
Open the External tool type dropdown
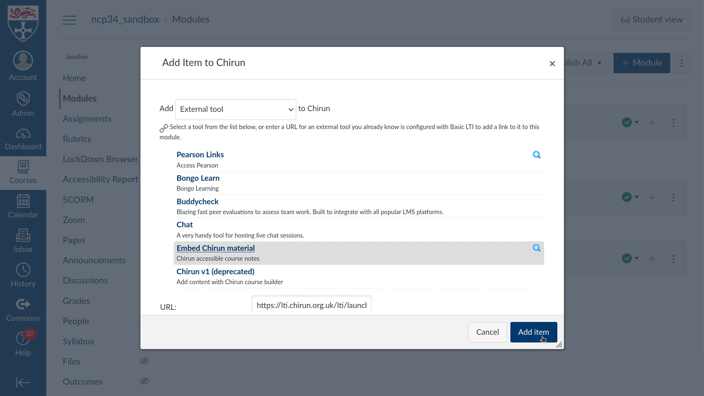coord(235,109)
